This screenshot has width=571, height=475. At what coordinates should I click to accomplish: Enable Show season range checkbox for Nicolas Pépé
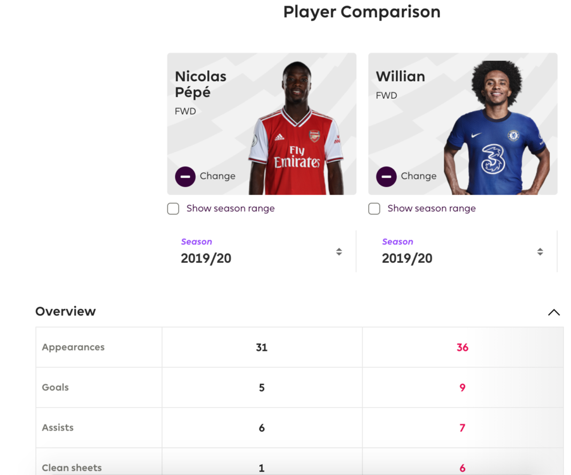173,208
